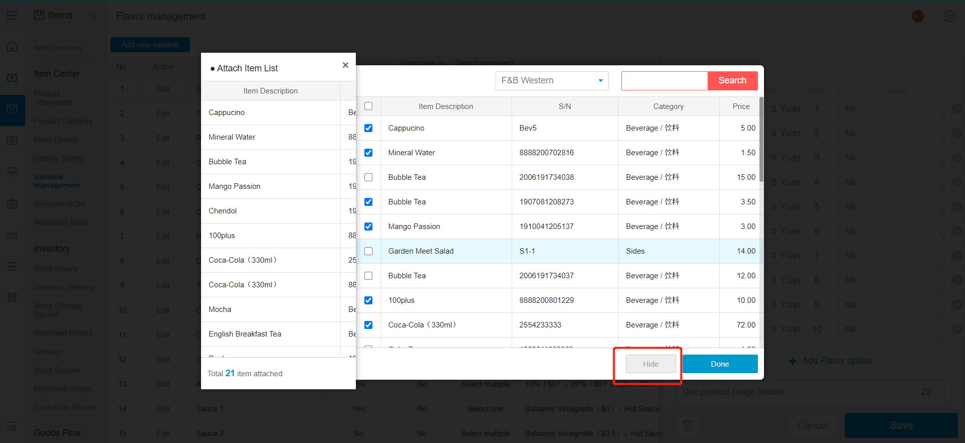This screenshot has height=443, width=965.
Task: Select the highlighted Items sidebar icon
Action: 12,109
